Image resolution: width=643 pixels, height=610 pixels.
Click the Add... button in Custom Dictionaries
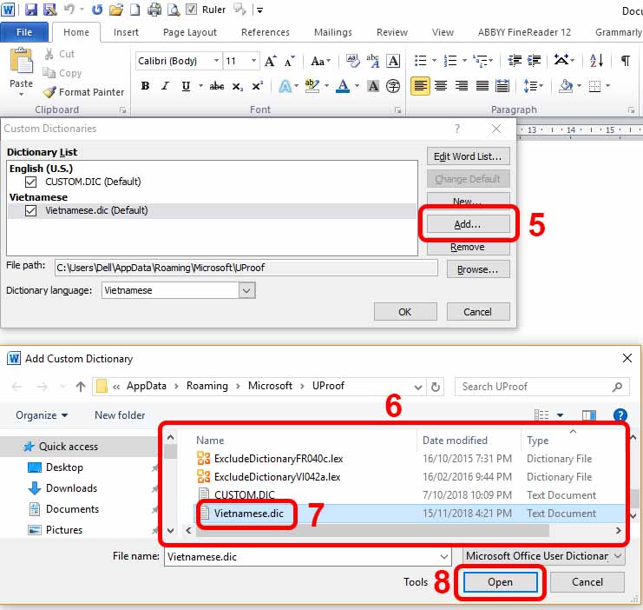[x=468, y=224]
